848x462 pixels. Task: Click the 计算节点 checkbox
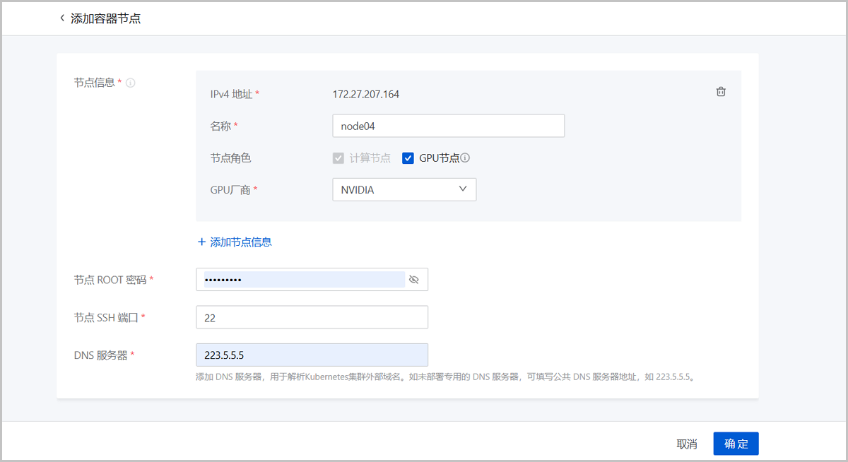(338, 158)
